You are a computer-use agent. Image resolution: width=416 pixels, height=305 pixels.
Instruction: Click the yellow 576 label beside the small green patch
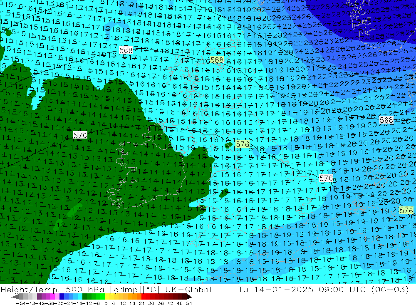[x=243, y=144]
